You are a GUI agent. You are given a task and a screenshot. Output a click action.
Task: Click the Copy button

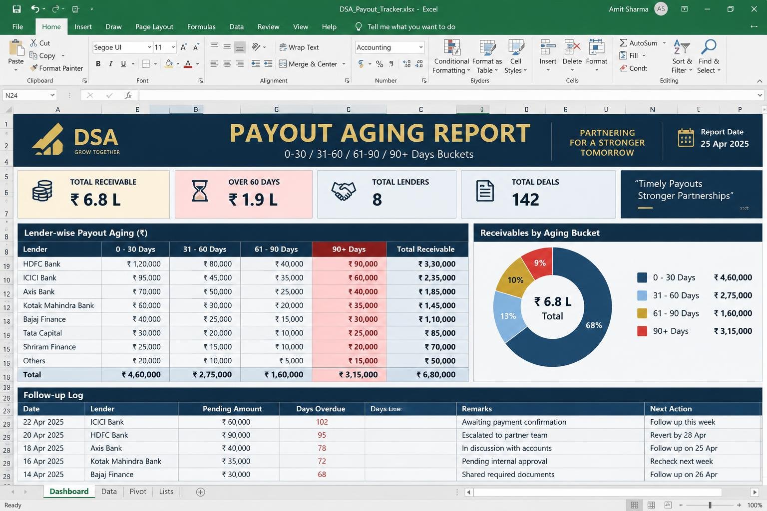coord(42,55)
